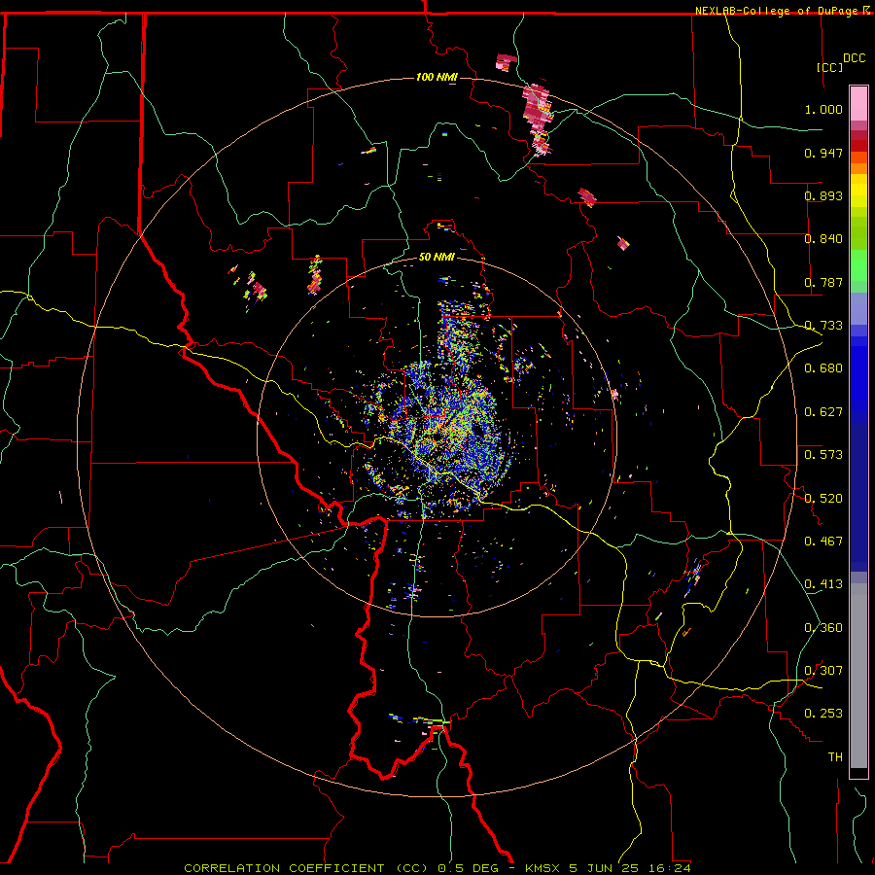Click the 0.840 scale value

tap(823, 239)
